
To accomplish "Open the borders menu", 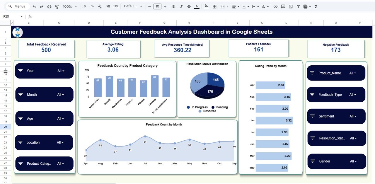I will tap(214, 6).
